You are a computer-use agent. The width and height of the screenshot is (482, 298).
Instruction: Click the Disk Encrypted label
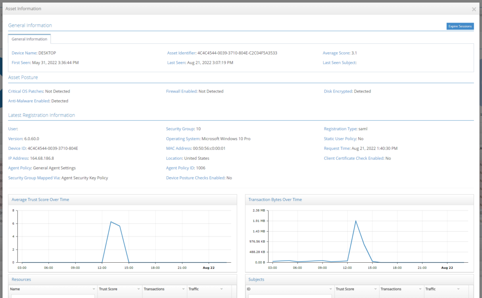coord(338,91)
